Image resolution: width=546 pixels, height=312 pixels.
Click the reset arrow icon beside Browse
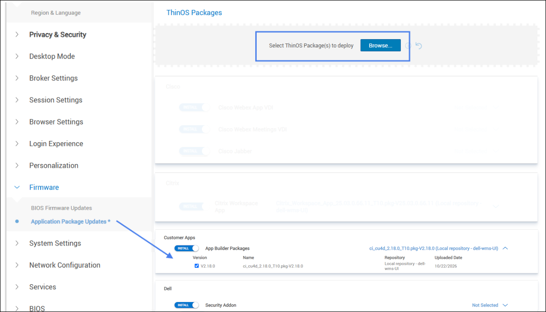[418, 45]
